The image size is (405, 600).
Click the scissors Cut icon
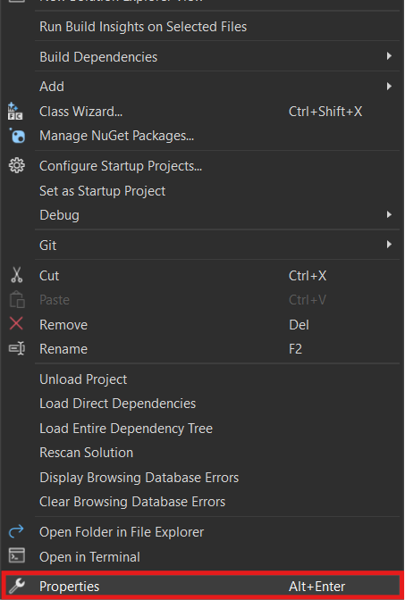(x=16, y=275)
